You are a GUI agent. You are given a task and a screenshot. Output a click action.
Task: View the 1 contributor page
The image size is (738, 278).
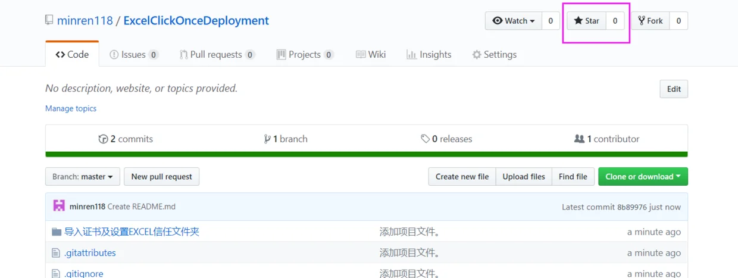point(606,139)
